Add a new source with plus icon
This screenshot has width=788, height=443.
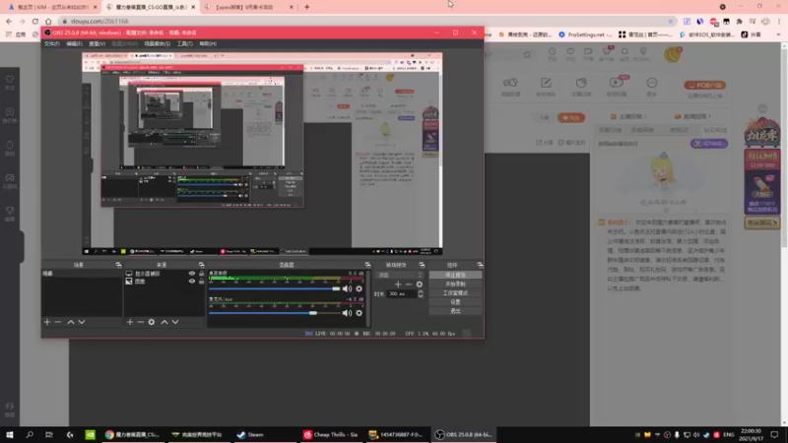tap(130, 322)
